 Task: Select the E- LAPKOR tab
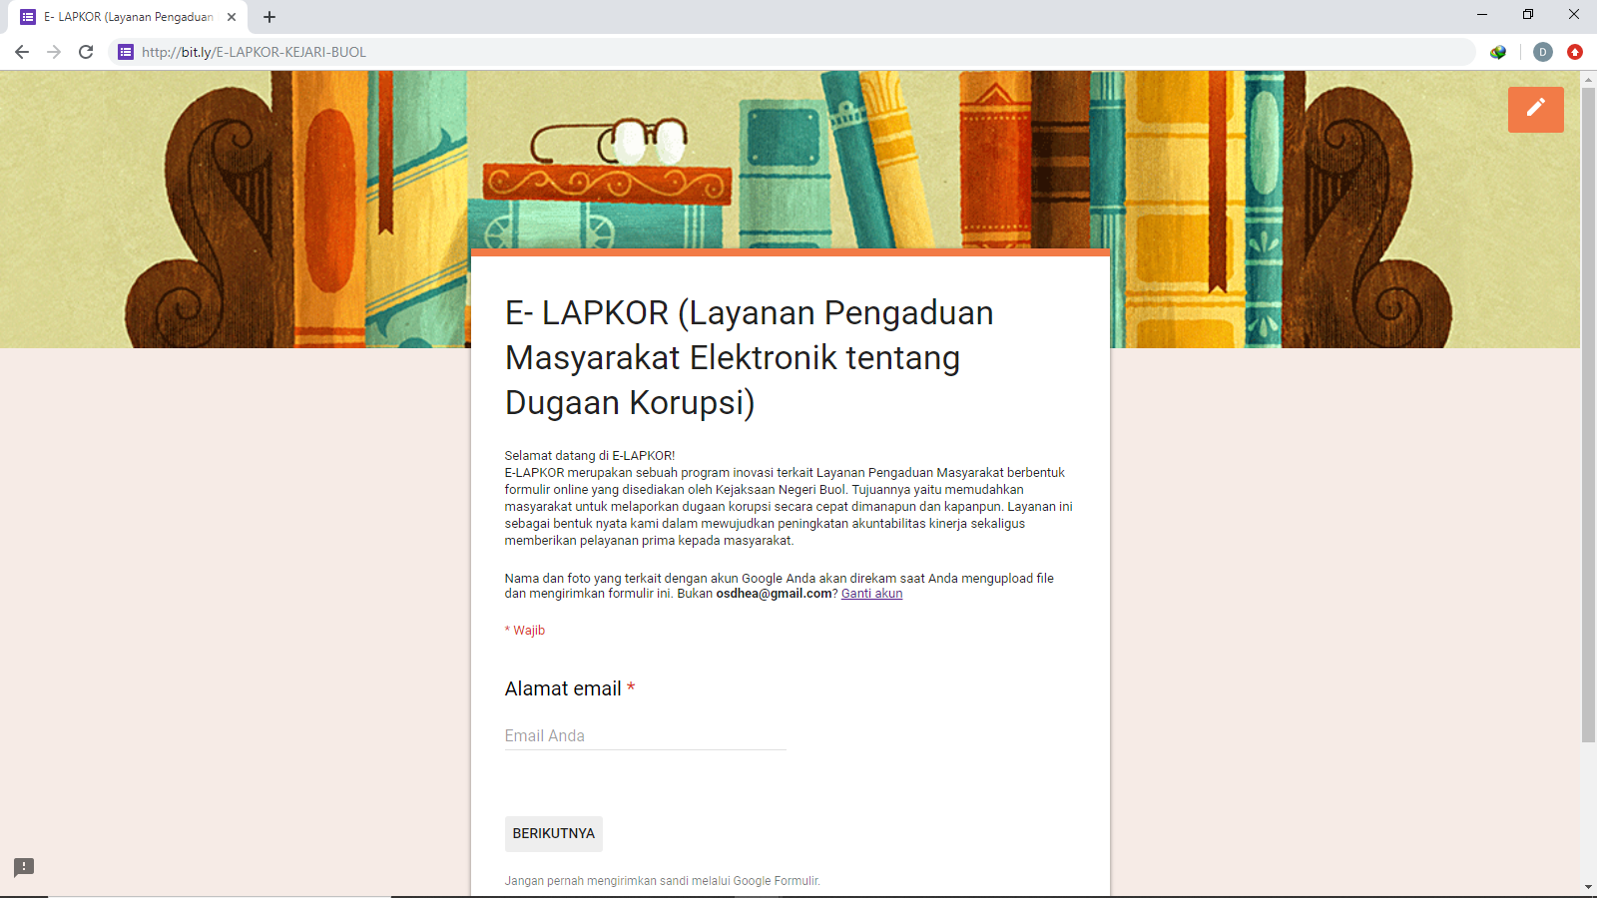pyautogui.click(x=128, y=17)
